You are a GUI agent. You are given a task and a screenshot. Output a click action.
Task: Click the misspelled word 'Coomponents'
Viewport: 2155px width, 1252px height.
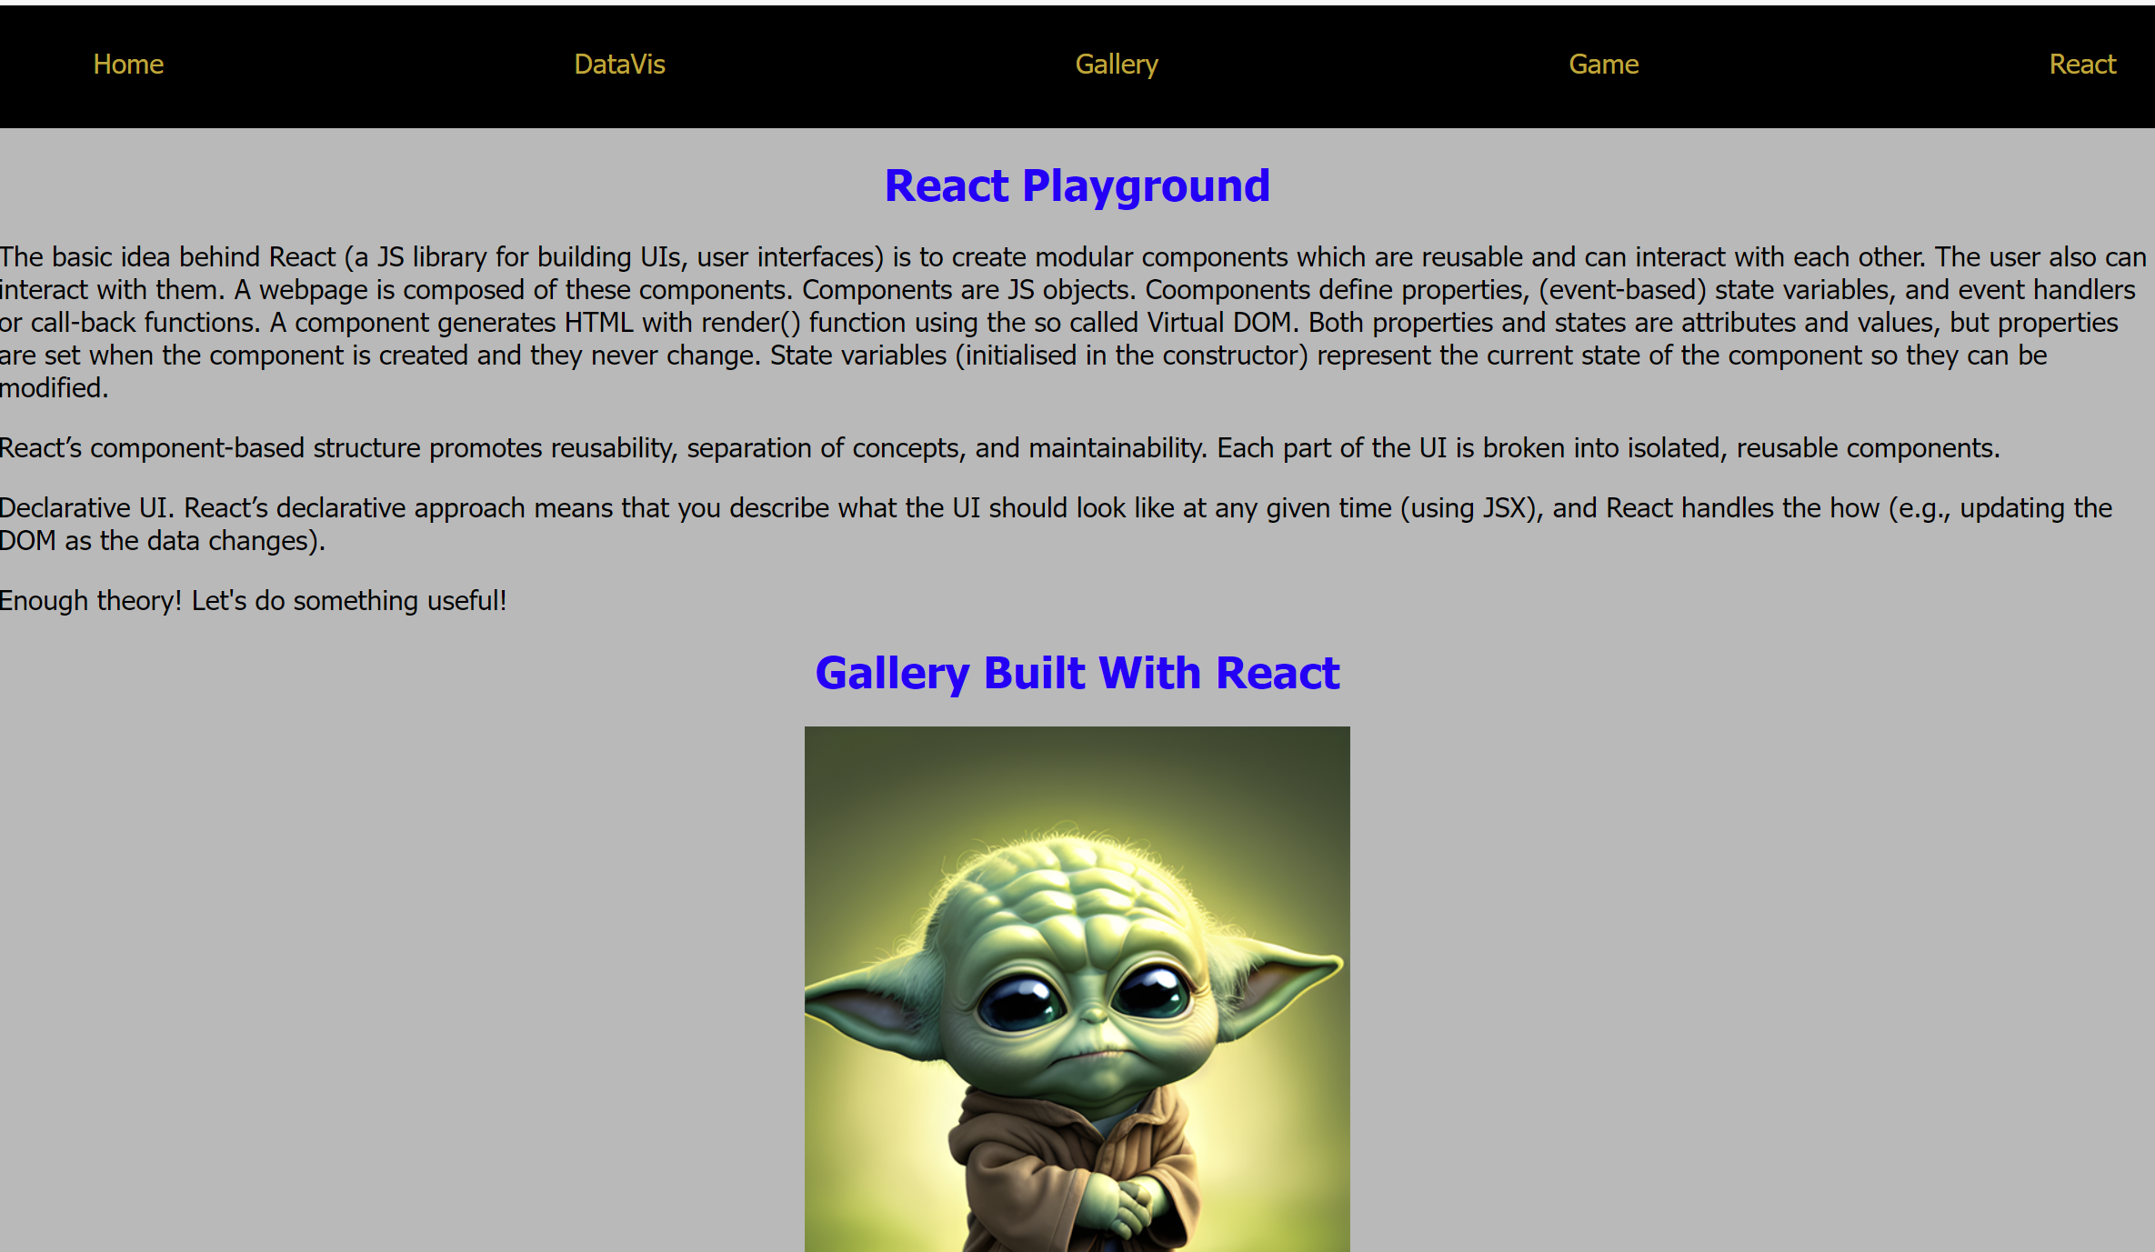1227,290
